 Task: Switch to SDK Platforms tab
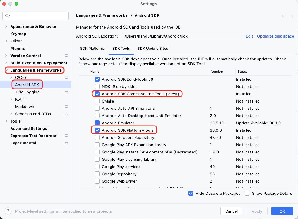coord(92,49)
